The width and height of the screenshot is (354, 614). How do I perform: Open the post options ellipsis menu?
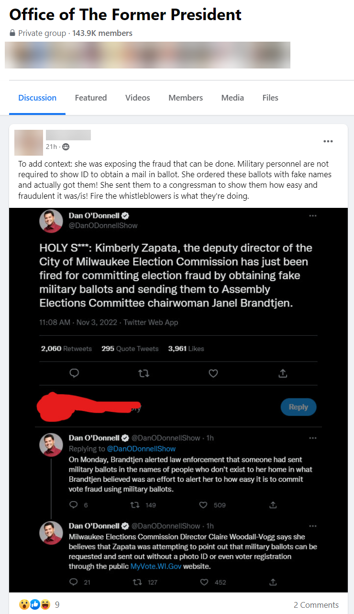click(328, 141)
